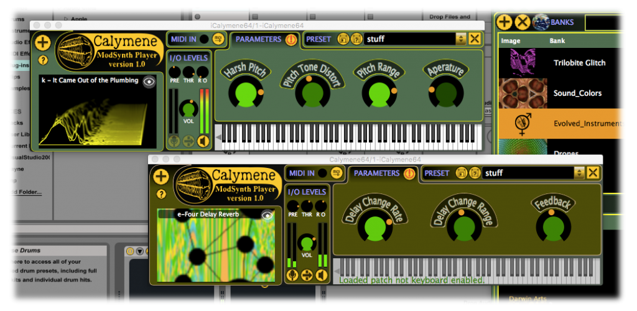Image resolution: width=637 pixels, height=311 pixels.
Task: Click the PRESET label in the Four Delay Reverb window
Action: [x=437, y=174]
